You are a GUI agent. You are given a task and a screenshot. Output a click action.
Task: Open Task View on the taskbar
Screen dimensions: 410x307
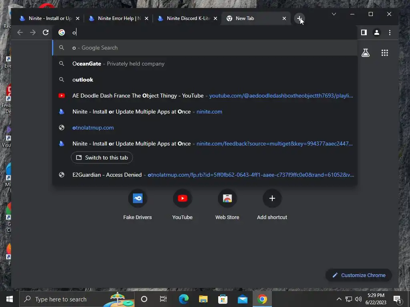click(163, 299)
